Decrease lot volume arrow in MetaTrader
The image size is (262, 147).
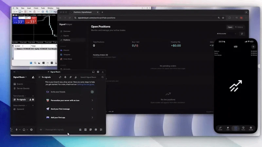coord(20,18)
